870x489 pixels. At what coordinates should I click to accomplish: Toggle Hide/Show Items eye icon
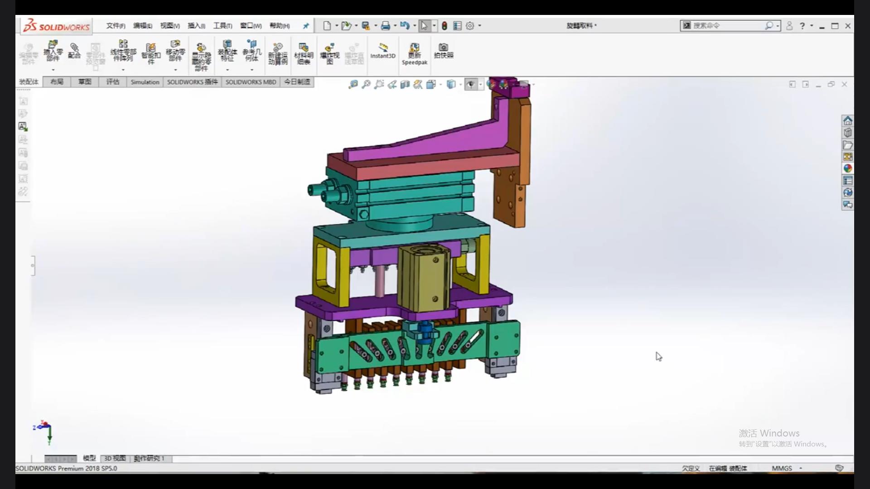tap(471, 84)
